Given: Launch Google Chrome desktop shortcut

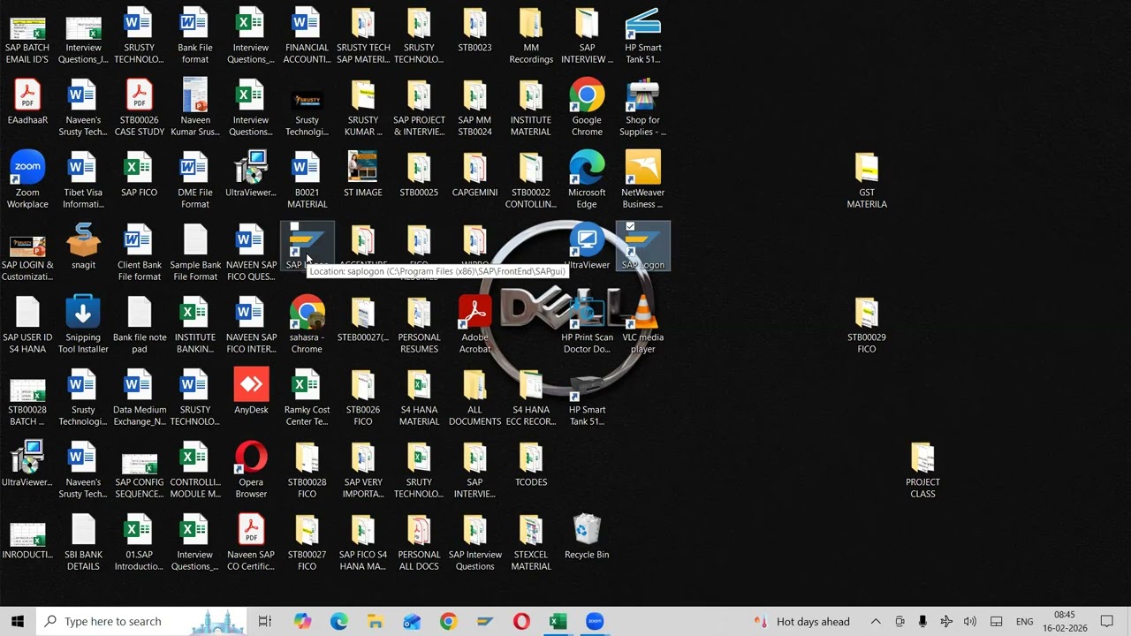Looking at the screenshot, I should (587, 108).
